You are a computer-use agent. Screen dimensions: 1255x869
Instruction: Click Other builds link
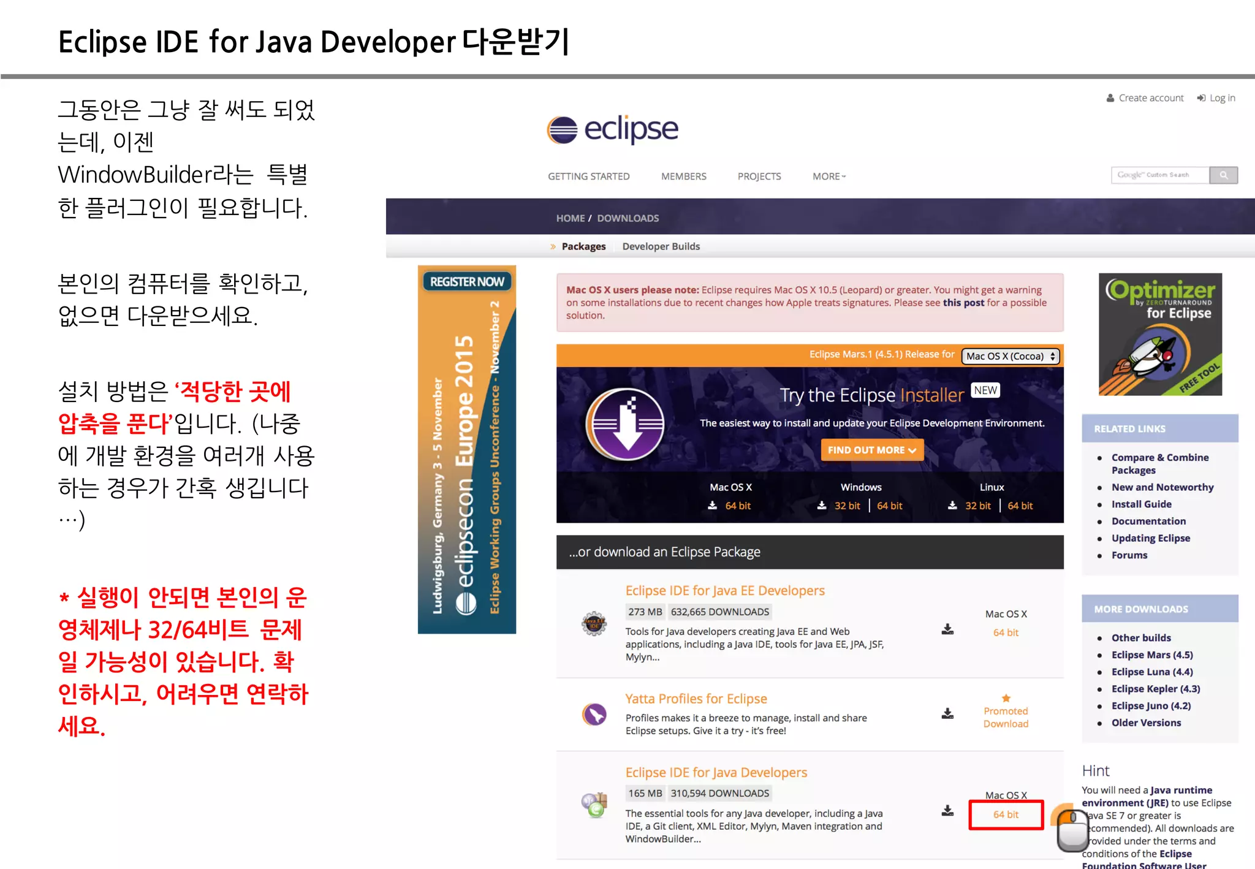pyautogui.click(x=1141, y=638)
